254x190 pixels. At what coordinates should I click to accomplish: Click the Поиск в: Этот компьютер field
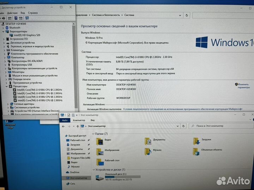click(x=221, y=126)
